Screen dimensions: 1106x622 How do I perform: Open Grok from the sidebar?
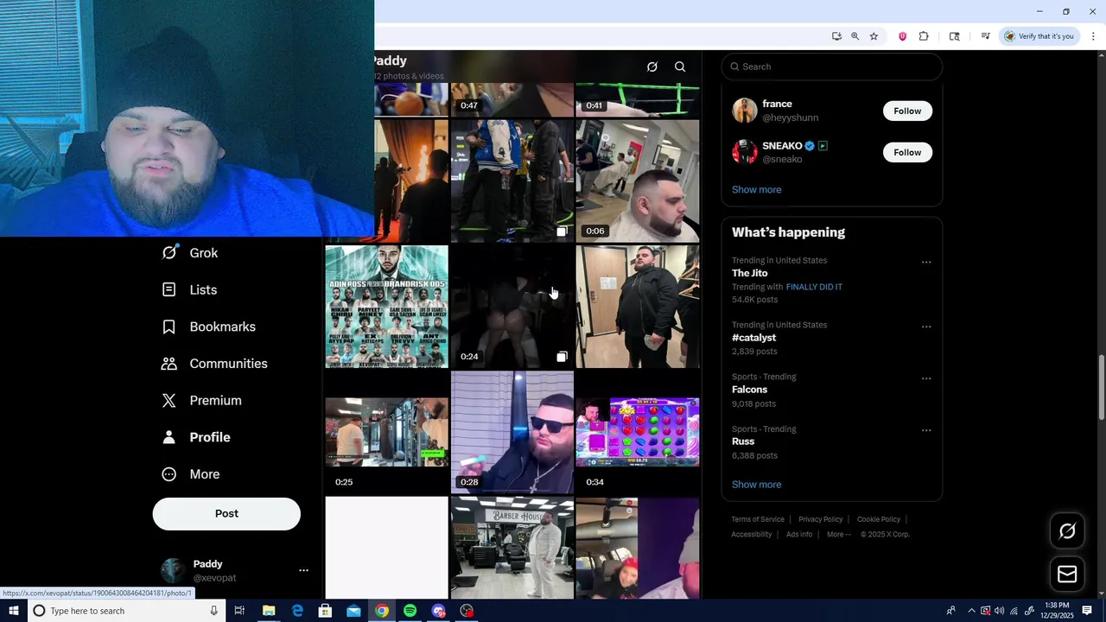pos(190,253)
